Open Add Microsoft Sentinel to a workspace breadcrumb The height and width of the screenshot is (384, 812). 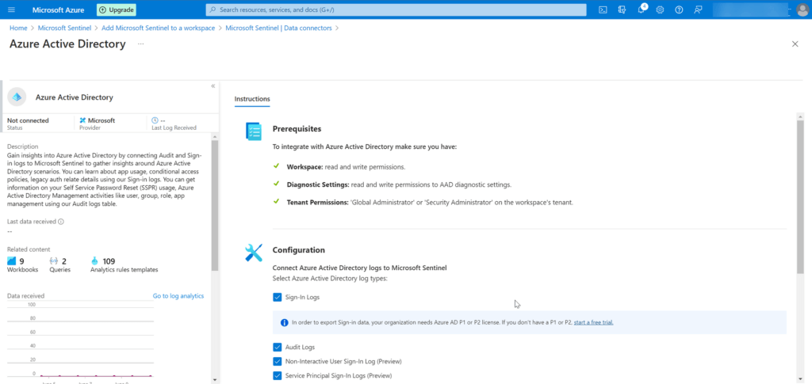[x=159, y=28]
